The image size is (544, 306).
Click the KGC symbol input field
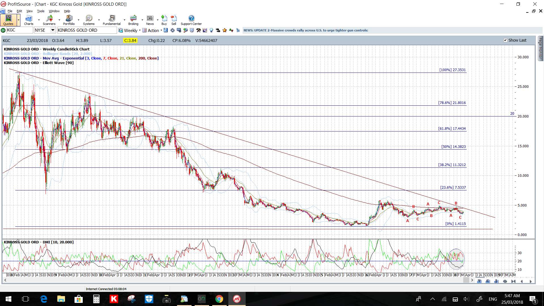click(x=20, y=30)
